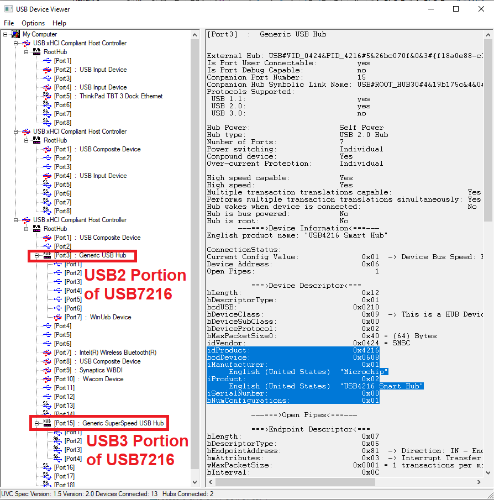Viewport: 494px width, 500px height.
Task: Click the second controller's USB host icon
Action: pos(26,131)
